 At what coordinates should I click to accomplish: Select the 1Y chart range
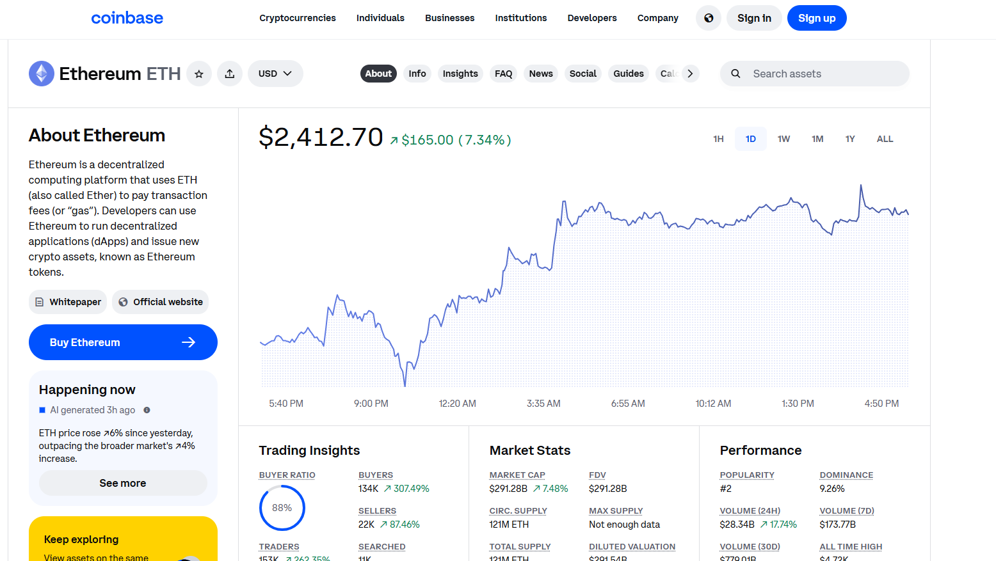pos(850,139)
